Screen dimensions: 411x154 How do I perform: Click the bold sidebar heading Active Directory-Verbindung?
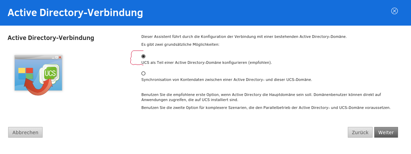pyautogui.click(x=51, y=38)
